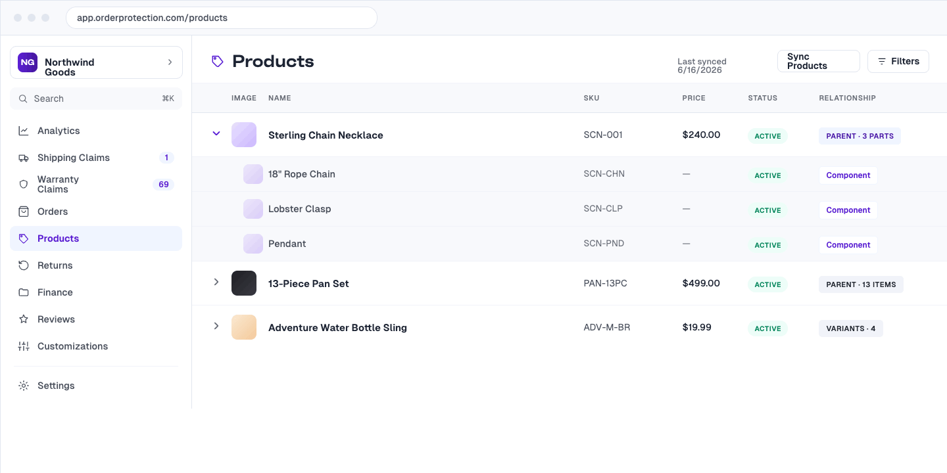Viewport: 947px width, 473px height.
Task: Click the sidebar Search field
Action: click(x=96, y=99)
